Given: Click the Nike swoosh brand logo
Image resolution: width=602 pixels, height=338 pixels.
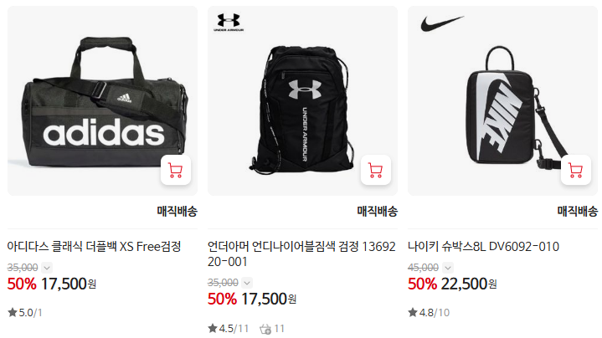Looking at the screenshot, I should [442, 23].
